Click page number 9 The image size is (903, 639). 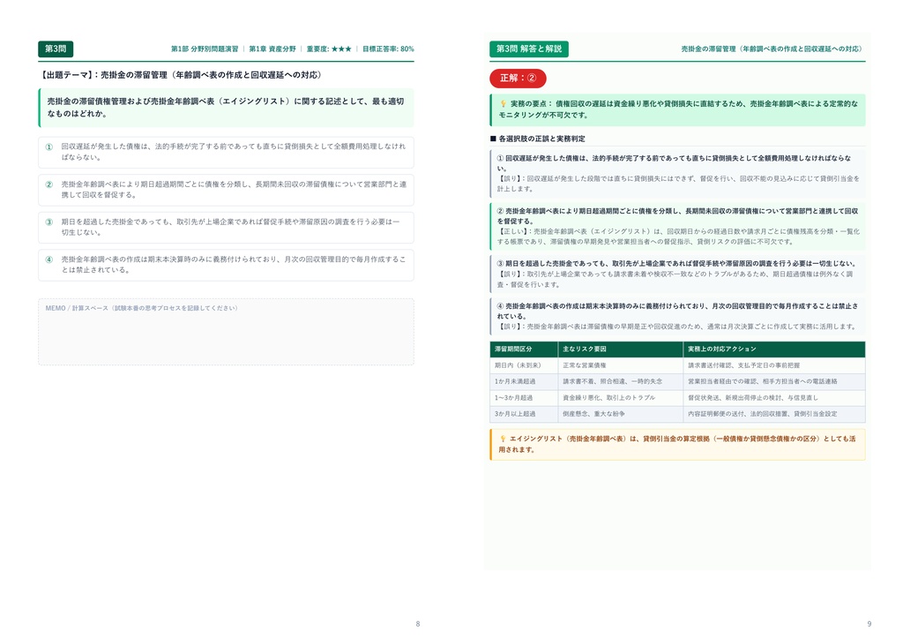coord(869,624)
